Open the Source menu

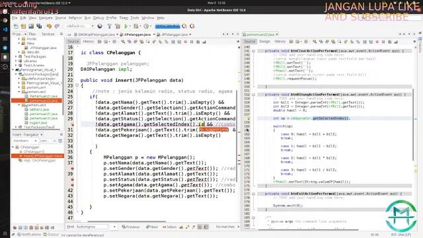click(x=60, y=18)
